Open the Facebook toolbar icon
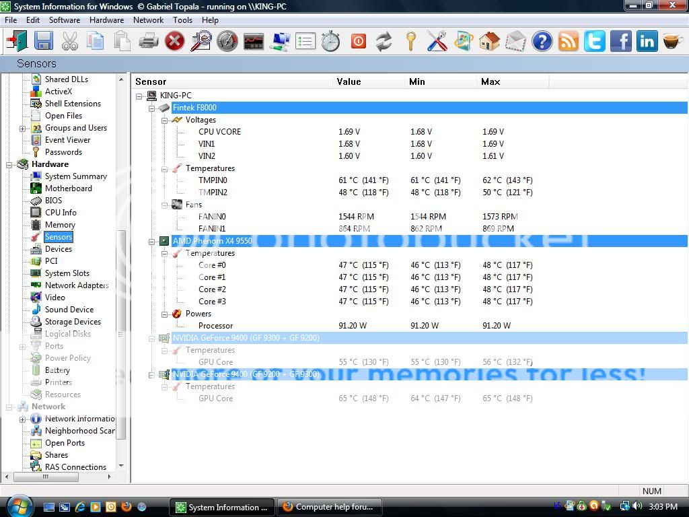The image size is (689, 517). pos(620,41)
